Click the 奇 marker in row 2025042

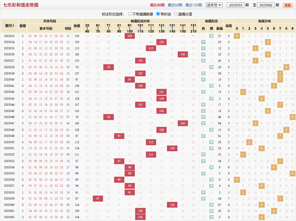[x=203, y=92]
